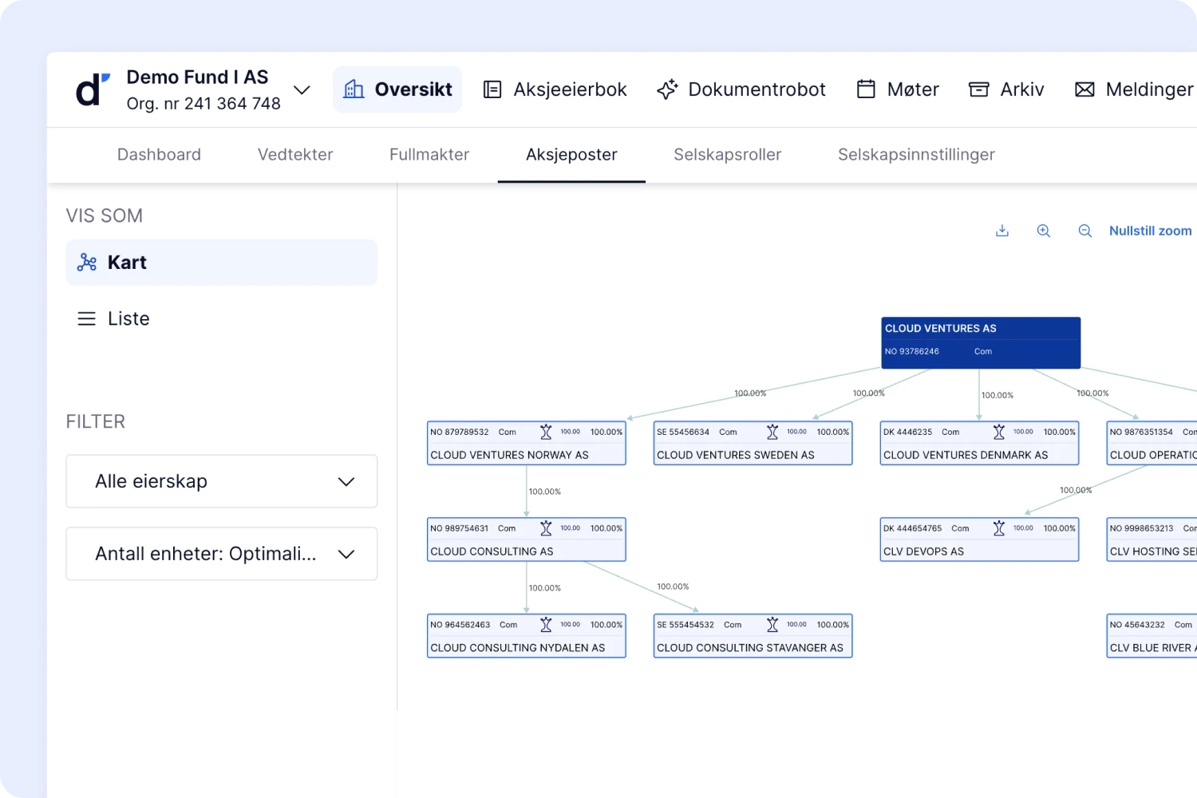This screenshot has width=1197, height=798.
Task: Expand the company selector chevron
Action: click(302, 89)
